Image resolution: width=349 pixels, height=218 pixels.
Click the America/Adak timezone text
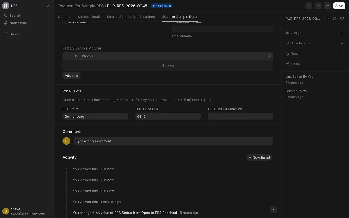[x=182, y=36]
